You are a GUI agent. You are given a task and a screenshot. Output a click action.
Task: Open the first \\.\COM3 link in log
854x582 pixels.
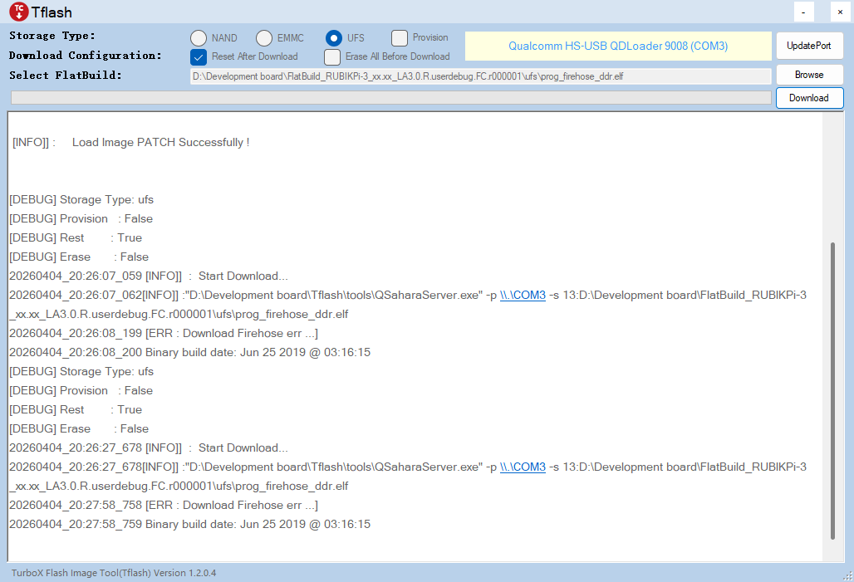click(x=523, y=295)
